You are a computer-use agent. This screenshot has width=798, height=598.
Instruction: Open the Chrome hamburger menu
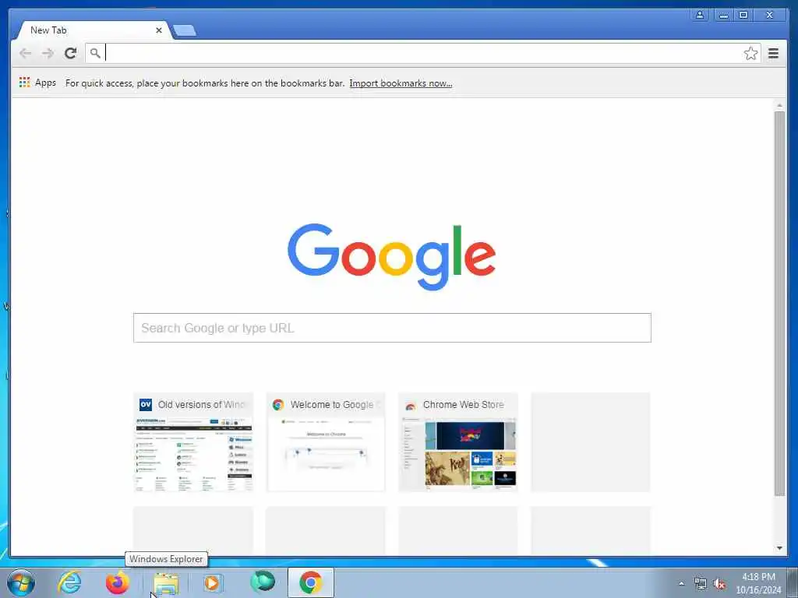(773, 54)
